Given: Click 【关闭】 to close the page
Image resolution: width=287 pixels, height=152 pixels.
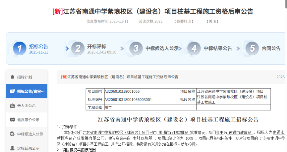Looking at the screenshot, I should point(212,21).
